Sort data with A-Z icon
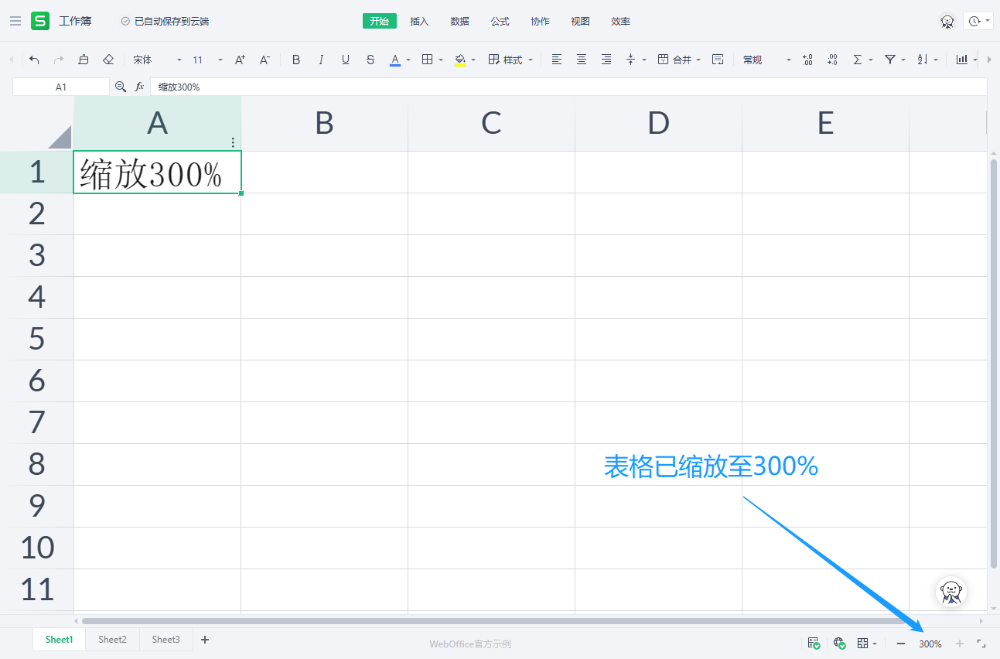This screenshot has height=659, width=1000. tap(922, 60)
